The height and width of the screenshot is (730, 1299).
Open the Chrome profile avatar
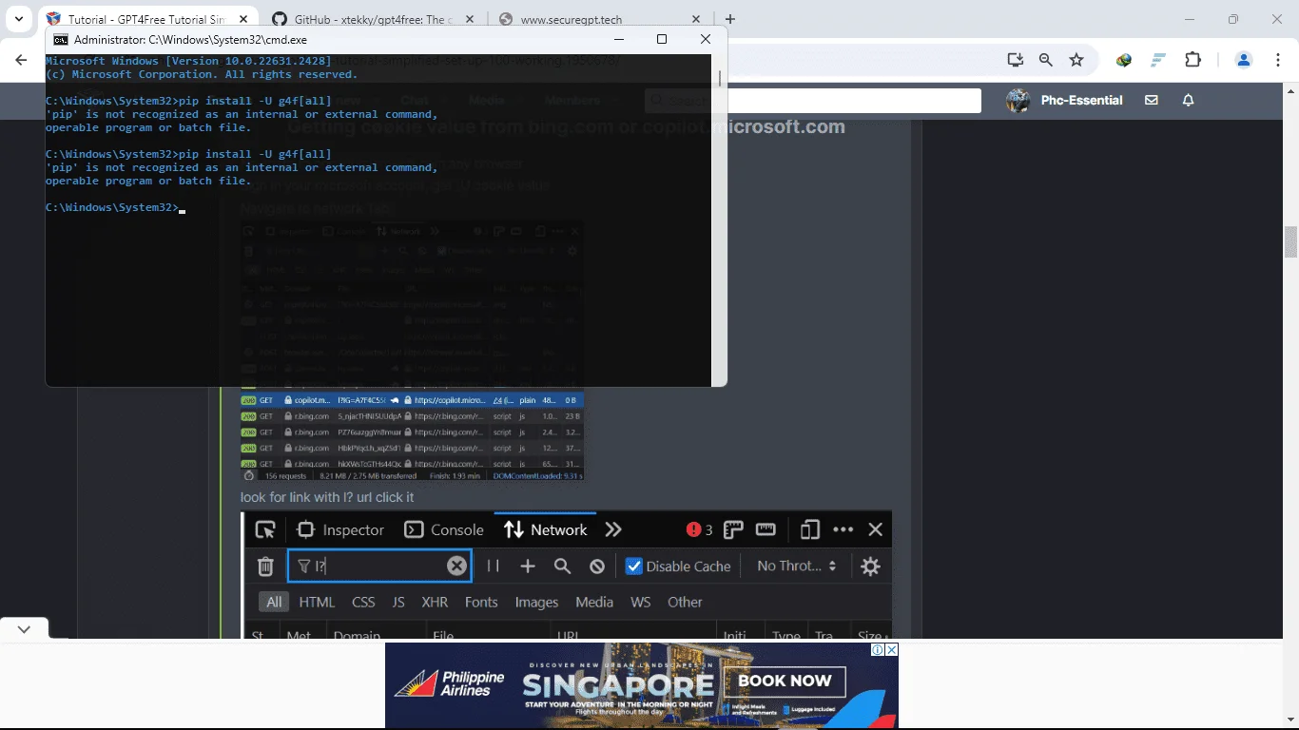click(x=1244, y=60)
